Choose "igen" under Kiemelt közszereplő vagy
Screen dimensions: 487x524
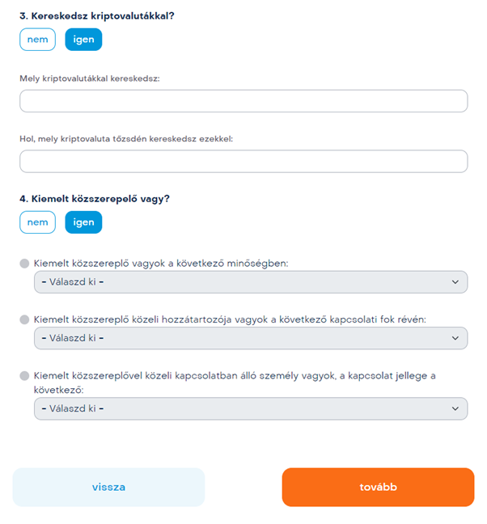(x=83, y=222)
